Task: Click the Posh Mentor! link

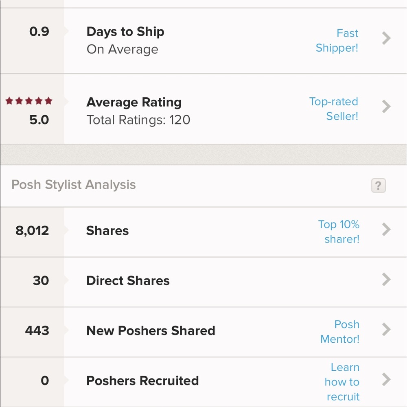Action: pyautogui.click(x=340, y=331)
